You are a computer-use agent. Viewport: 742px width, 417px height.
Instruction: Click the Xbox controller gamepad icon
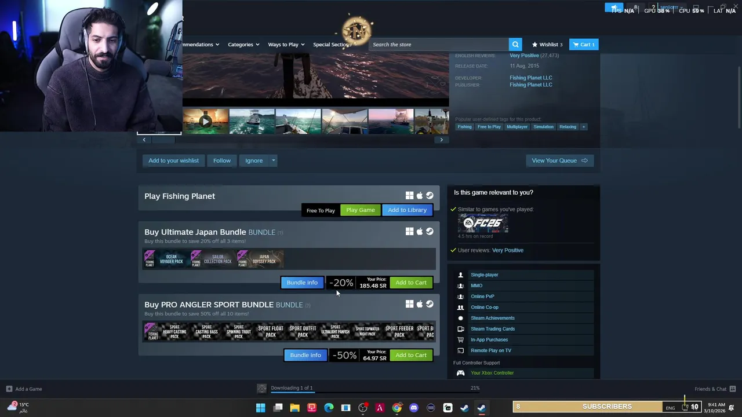click(x=461, y=373)
